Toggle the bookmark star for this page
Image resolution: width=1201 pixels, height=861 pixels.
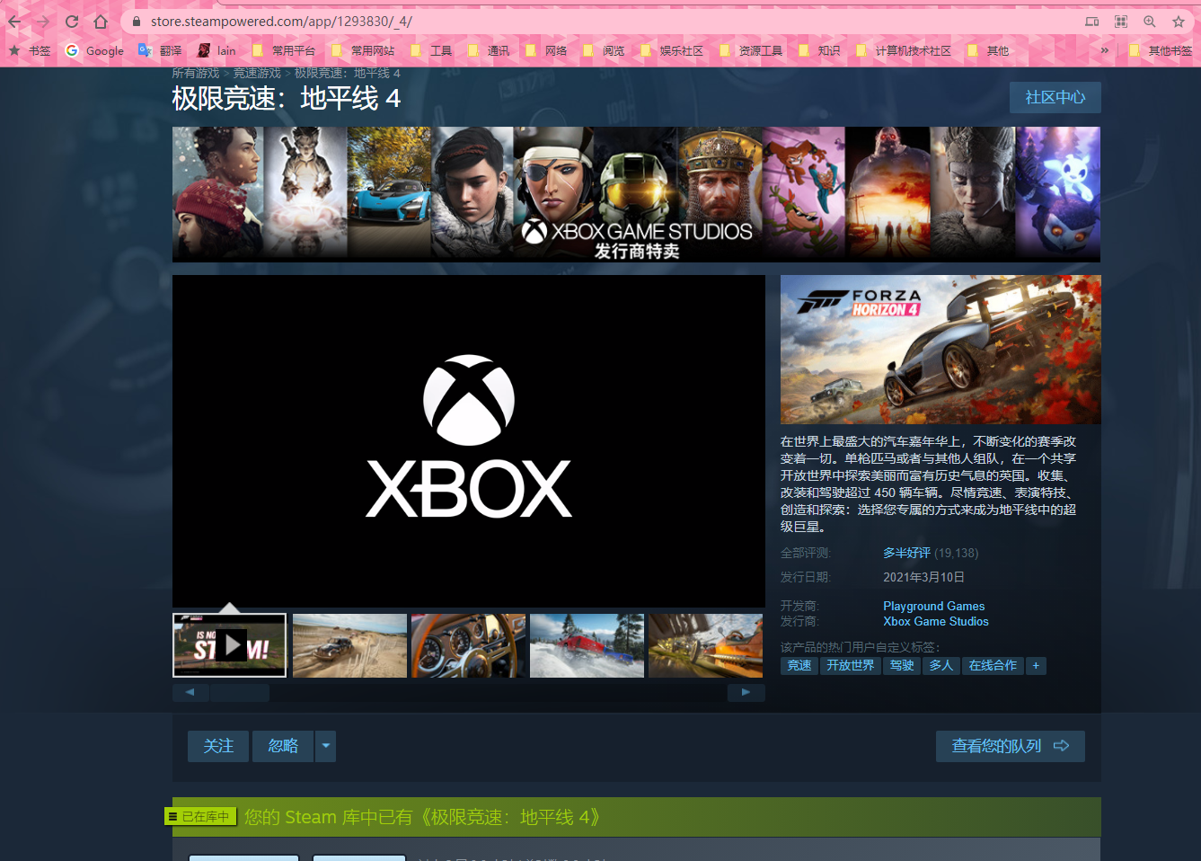click(1179, 21)
